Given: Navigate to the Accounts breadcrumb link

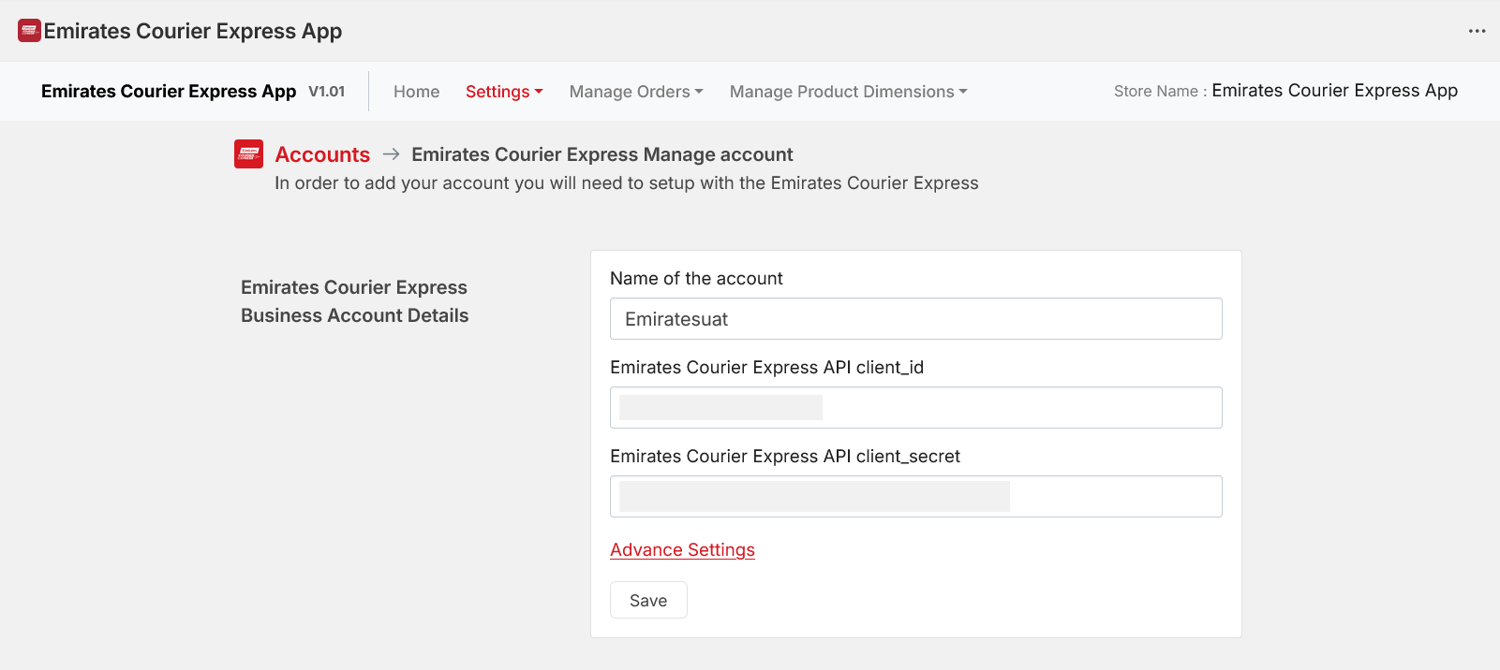Looking at the screenshot, I should [x=322, y=154].
